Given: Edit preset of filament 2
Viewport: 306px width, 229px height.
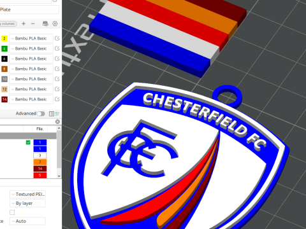Looking at the screenshot, I should [57, 38].
